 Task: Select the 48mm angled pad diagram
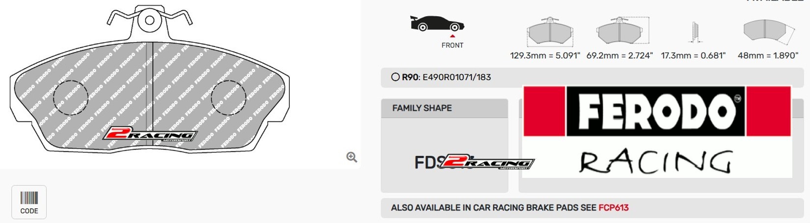(769, 32)
